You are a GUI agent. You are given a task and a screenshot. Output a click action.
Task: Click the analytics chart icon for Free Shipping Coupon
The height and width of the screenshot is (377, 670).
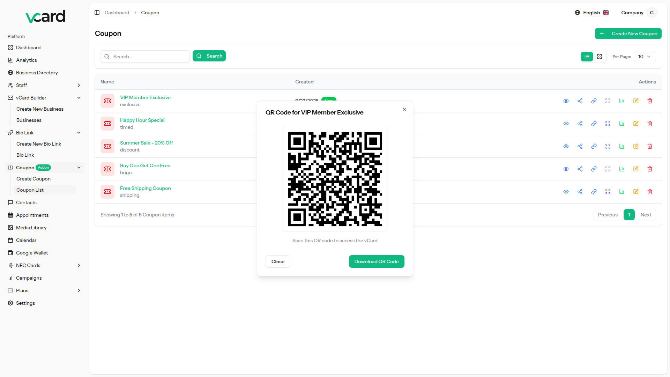tap(622, 192)
